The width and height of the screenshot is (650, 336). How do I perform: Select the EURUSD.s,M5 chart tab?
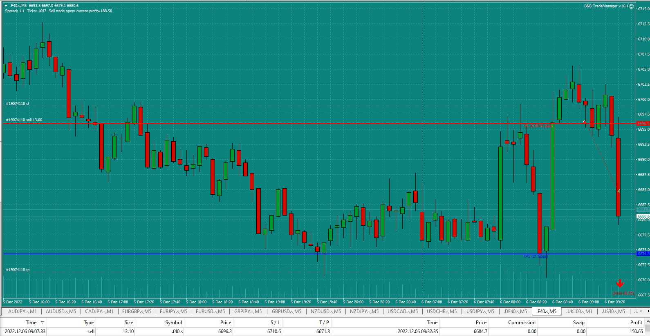[x=210, y=312]
